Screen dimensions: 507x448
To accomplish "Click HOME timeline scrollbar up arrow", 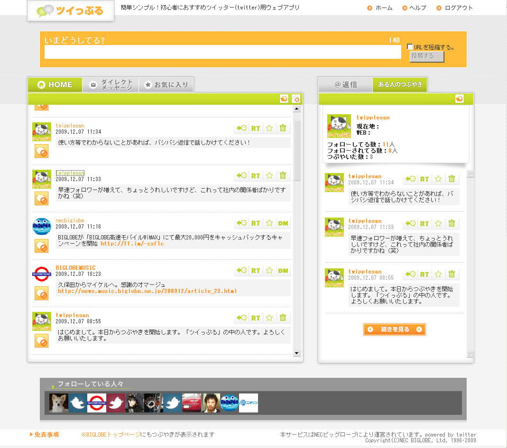I will pos(297,109).
